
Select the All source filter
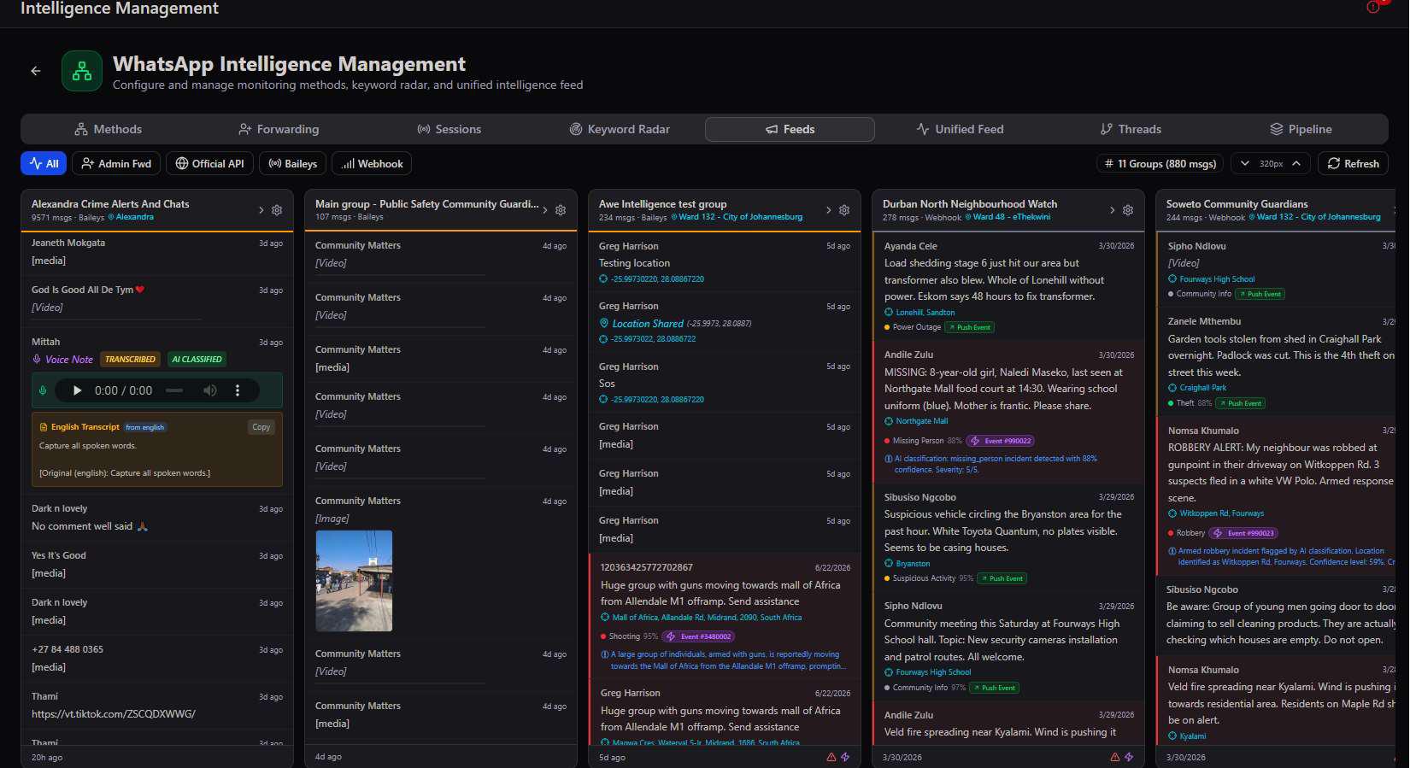point(44,163)
